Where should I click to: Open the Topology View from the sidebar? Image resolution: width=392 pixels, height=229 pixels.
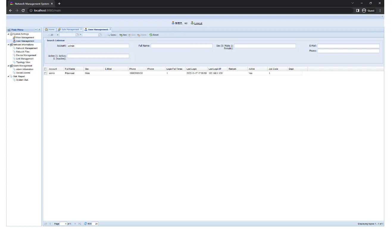click(23, 62)
